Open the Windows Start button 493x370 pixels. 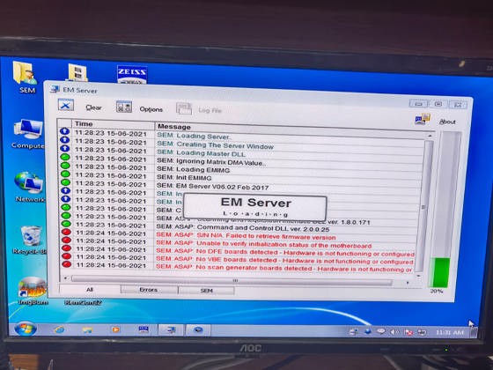[x=26, y=329]
